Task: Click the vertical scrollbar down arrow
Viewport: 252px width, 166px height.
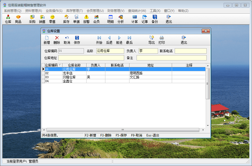Action: [x=208, y=126]
